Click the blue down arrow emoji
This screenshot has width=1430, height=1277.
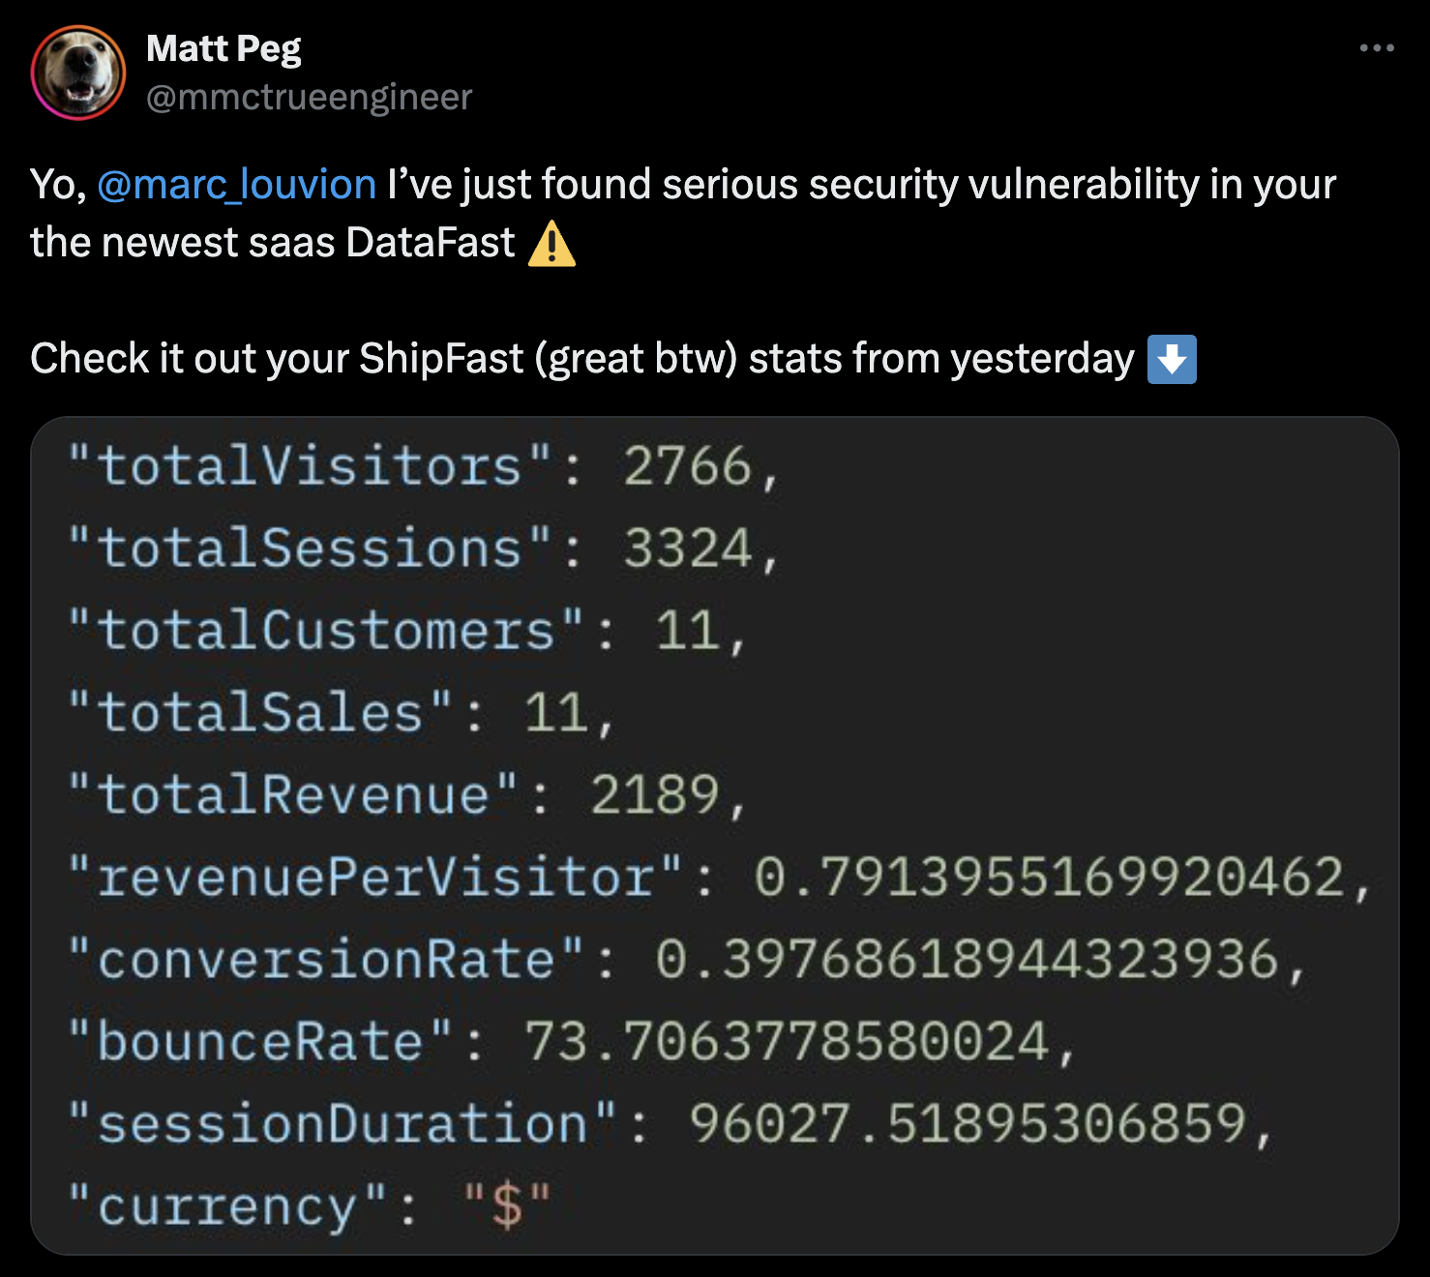click(x=1172, y=359)
